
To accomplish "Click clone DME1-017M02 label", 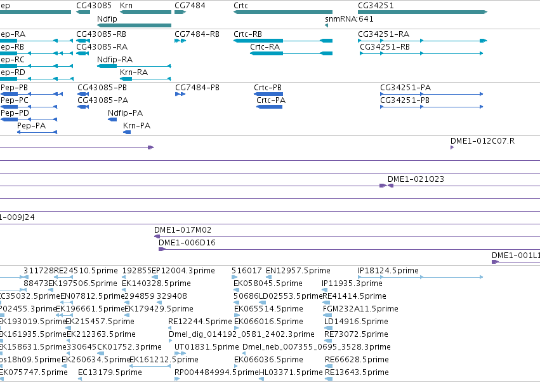I will coord(183,230).
